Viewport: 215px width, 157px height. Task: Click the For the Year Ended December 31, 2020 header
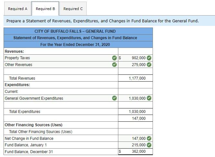pyautogui.click(x=75, y=45)
